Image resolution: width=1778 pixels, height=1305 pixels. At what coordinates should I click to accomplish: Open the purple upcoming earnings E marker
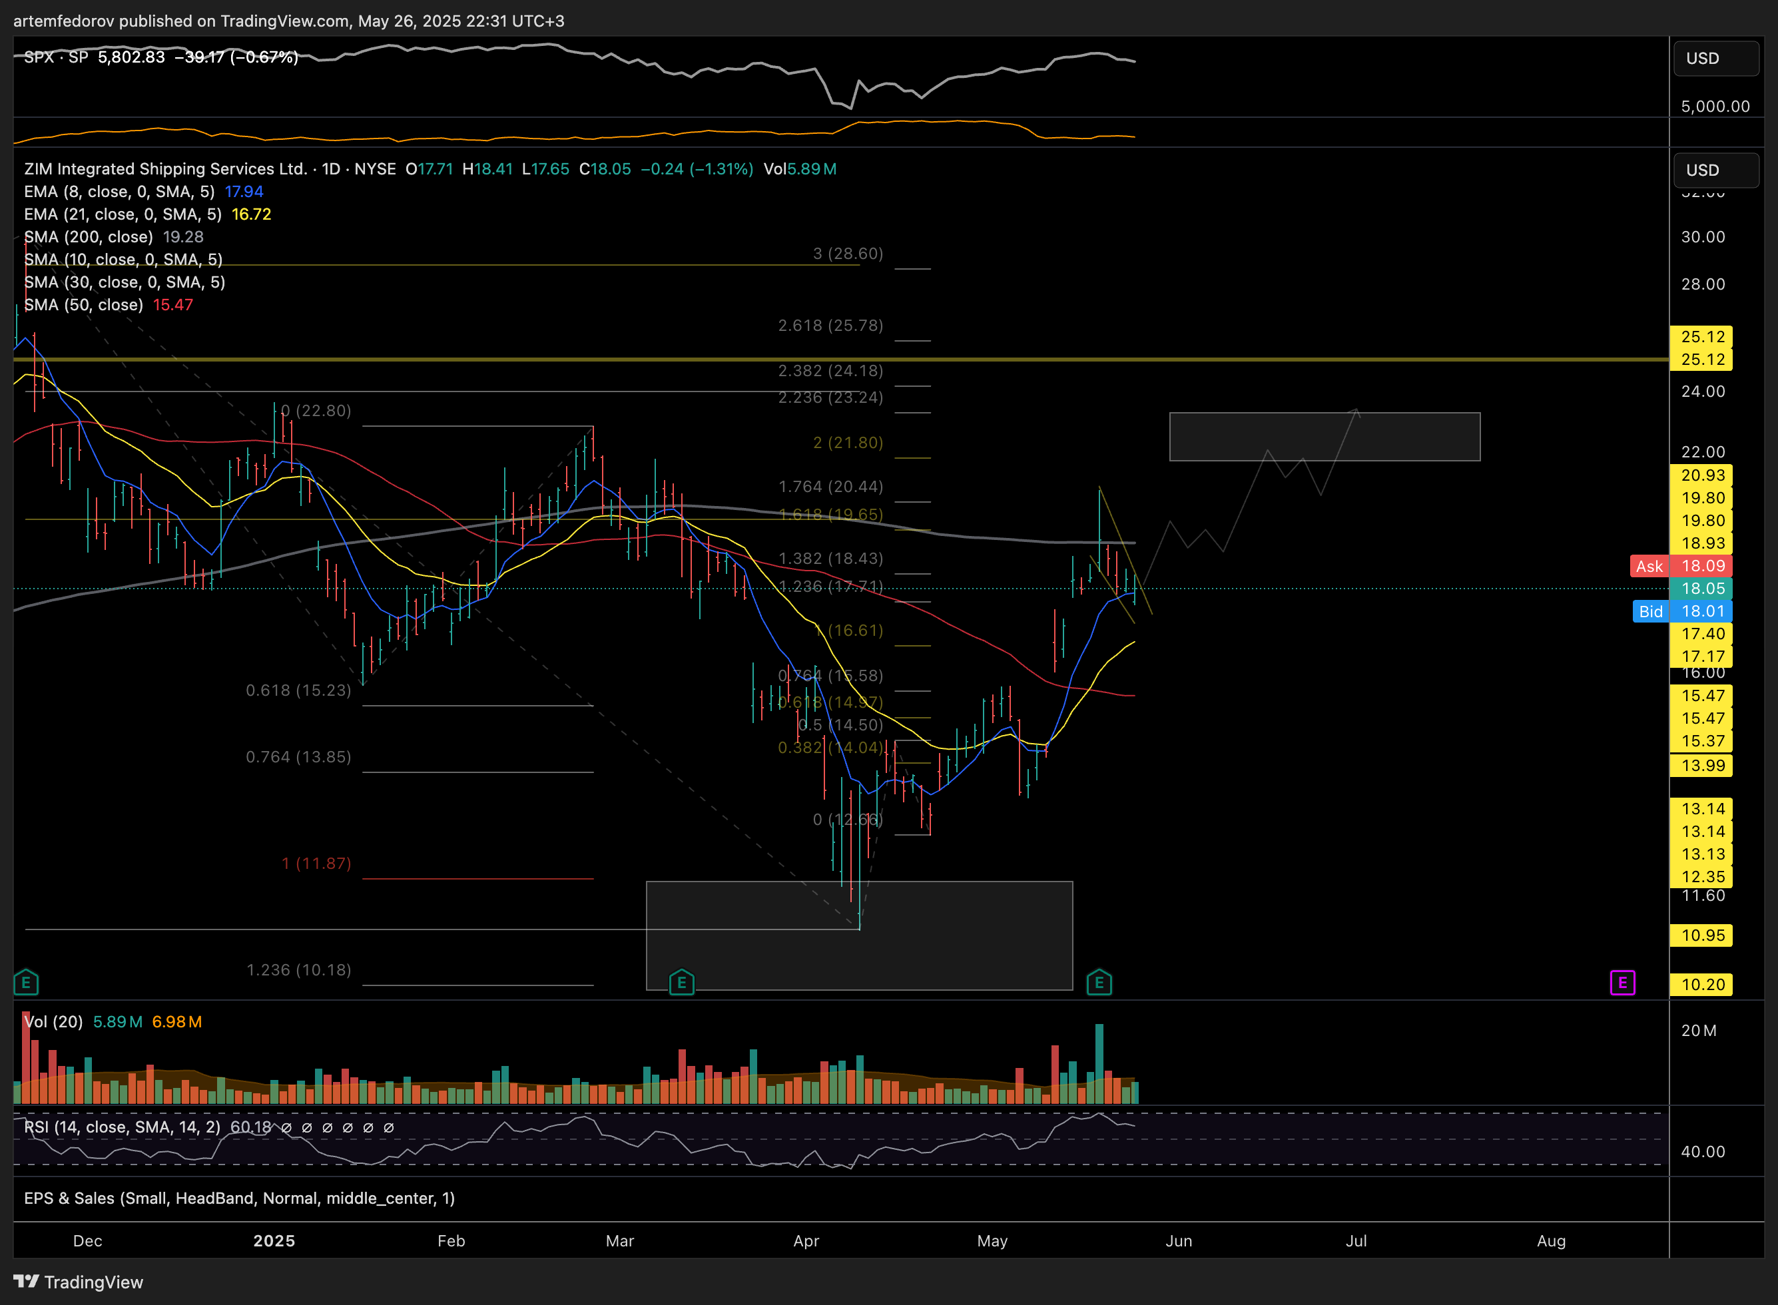[1622, 983]
